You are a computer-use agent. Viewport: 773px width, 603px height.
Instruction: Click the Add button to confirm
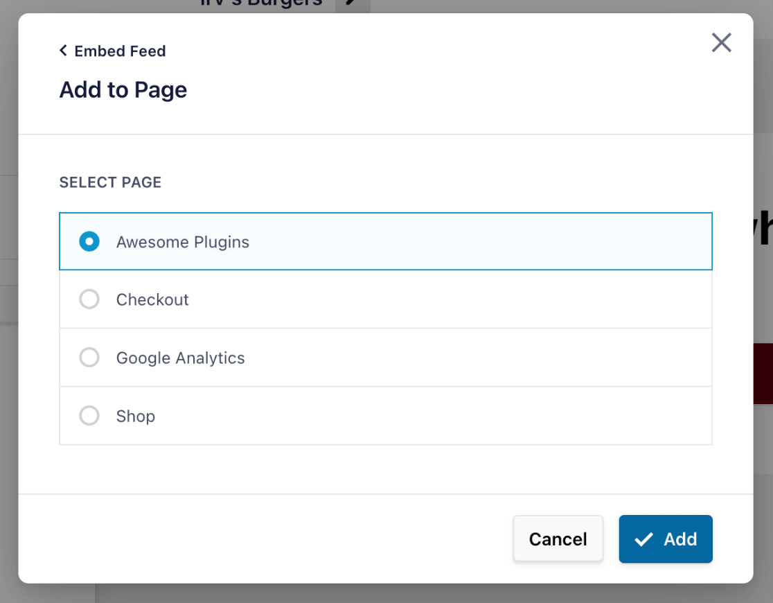click(x=666, y=539)
